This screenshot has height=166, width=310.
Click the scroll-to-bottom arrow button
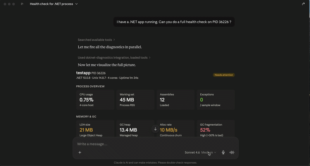click(x=155, y=129)
